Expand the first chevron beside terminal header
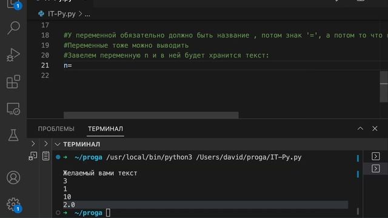Image resolution: width=388 pixels, height=218 pixels. pyautogui.click(x=33, y=144)
